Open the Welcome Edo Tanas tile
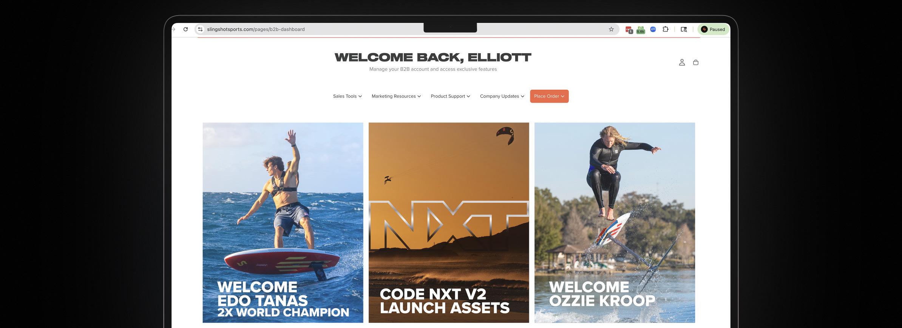Viewport: 902px width, 328px height. point(283,222)
